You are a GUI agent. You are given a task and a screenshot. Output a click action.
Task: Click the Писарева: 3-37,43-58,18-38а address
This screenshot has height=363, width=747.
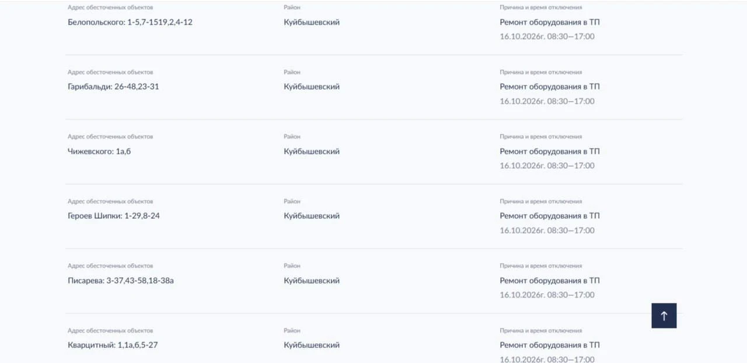coord(121,281)
